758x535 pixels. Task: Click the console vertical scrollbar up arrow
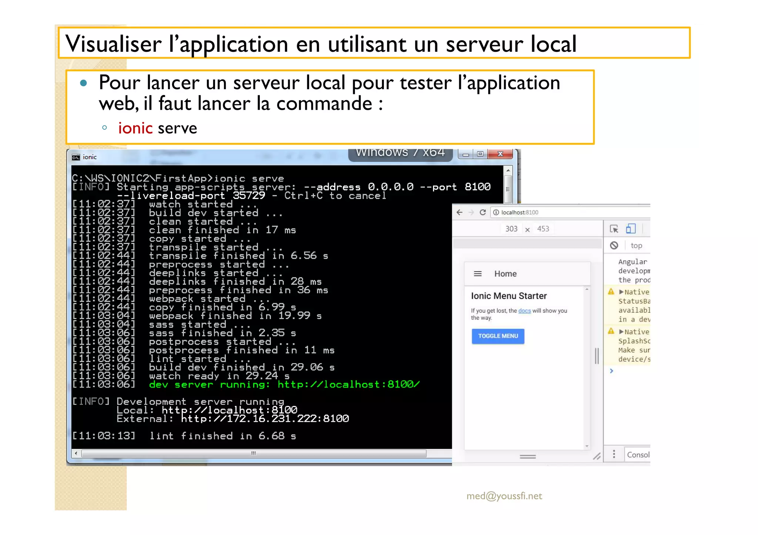coord(508,170)
